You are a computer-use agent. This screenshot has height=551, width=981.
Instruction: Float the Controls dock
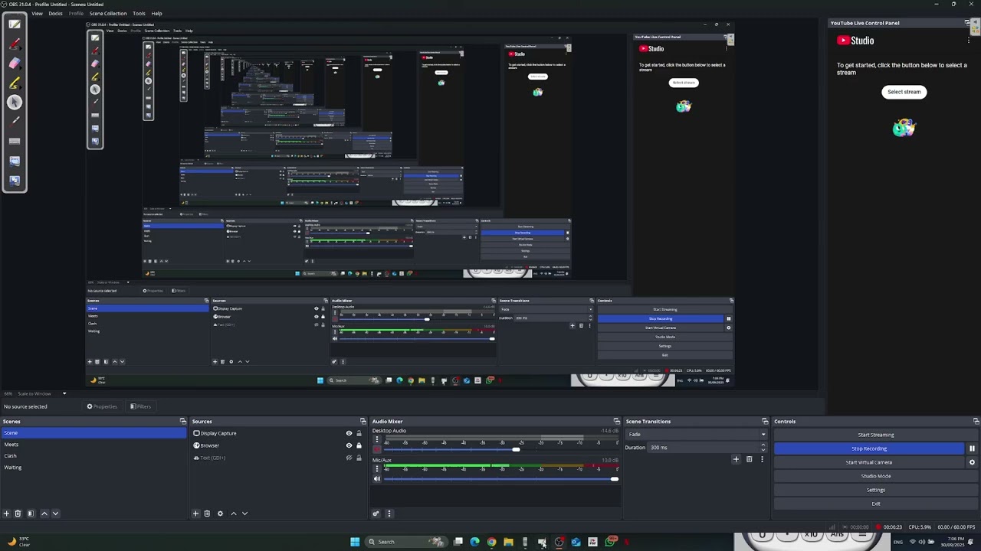pyautogui.click(x=976, y=422)
